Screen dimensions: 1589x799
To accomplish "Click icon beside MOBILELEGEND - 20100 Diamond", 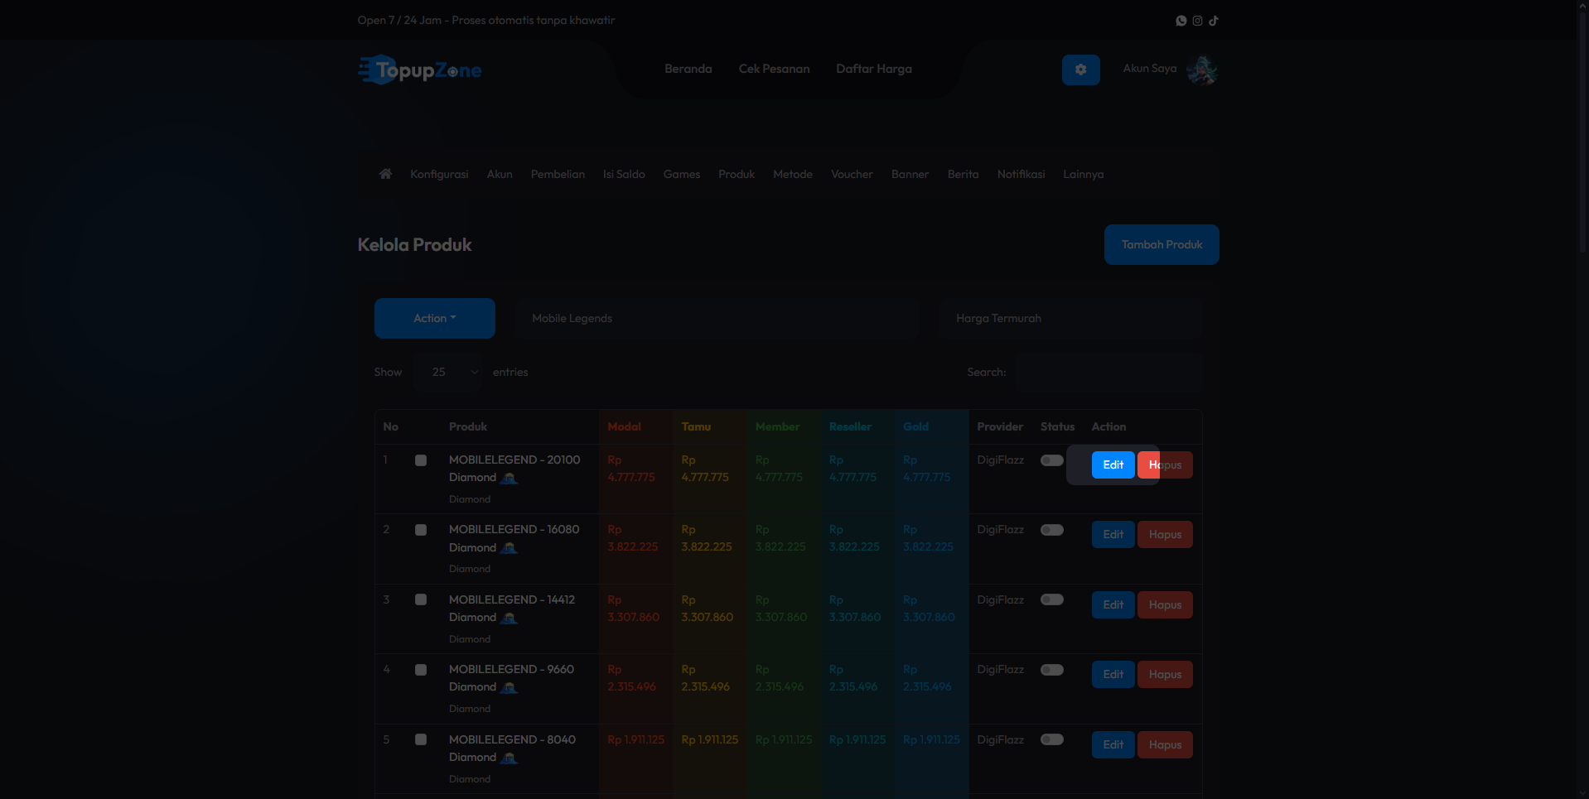I will (x=510, y=479).
